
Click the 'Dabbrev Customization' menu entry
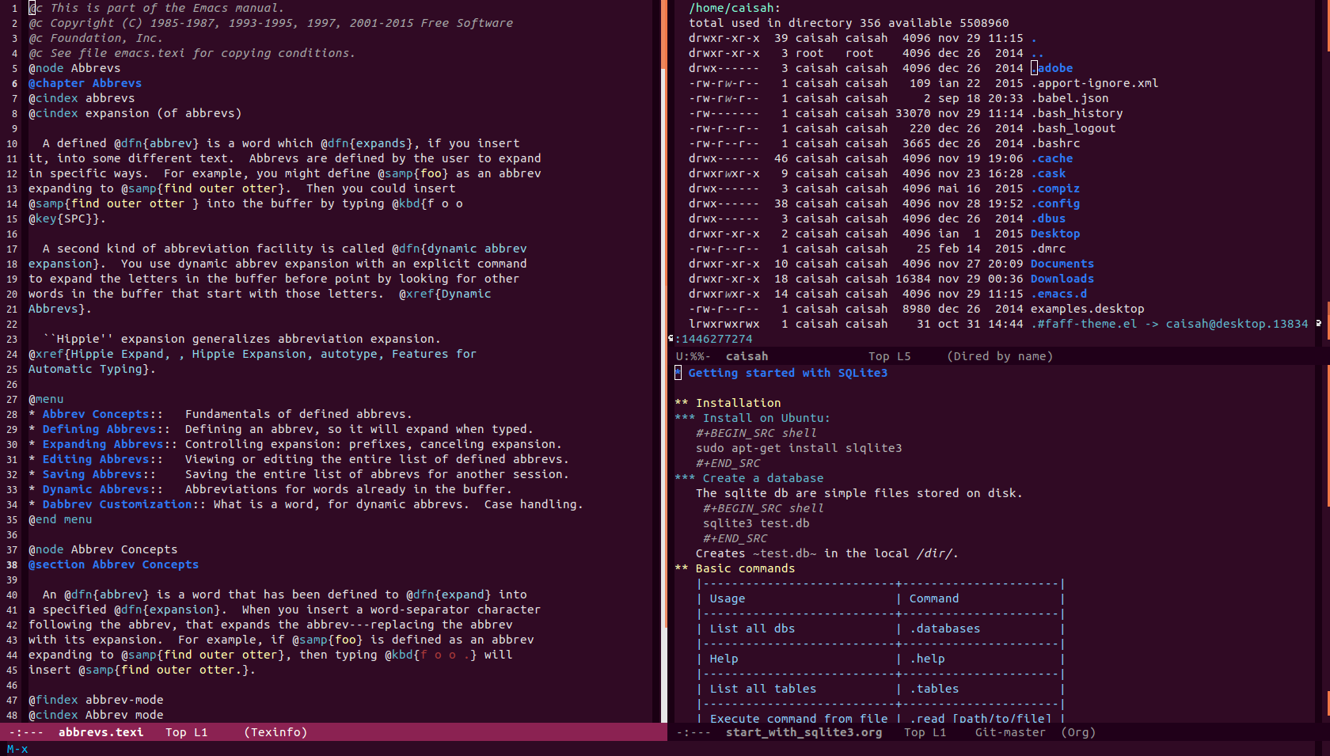click(117, 504)
